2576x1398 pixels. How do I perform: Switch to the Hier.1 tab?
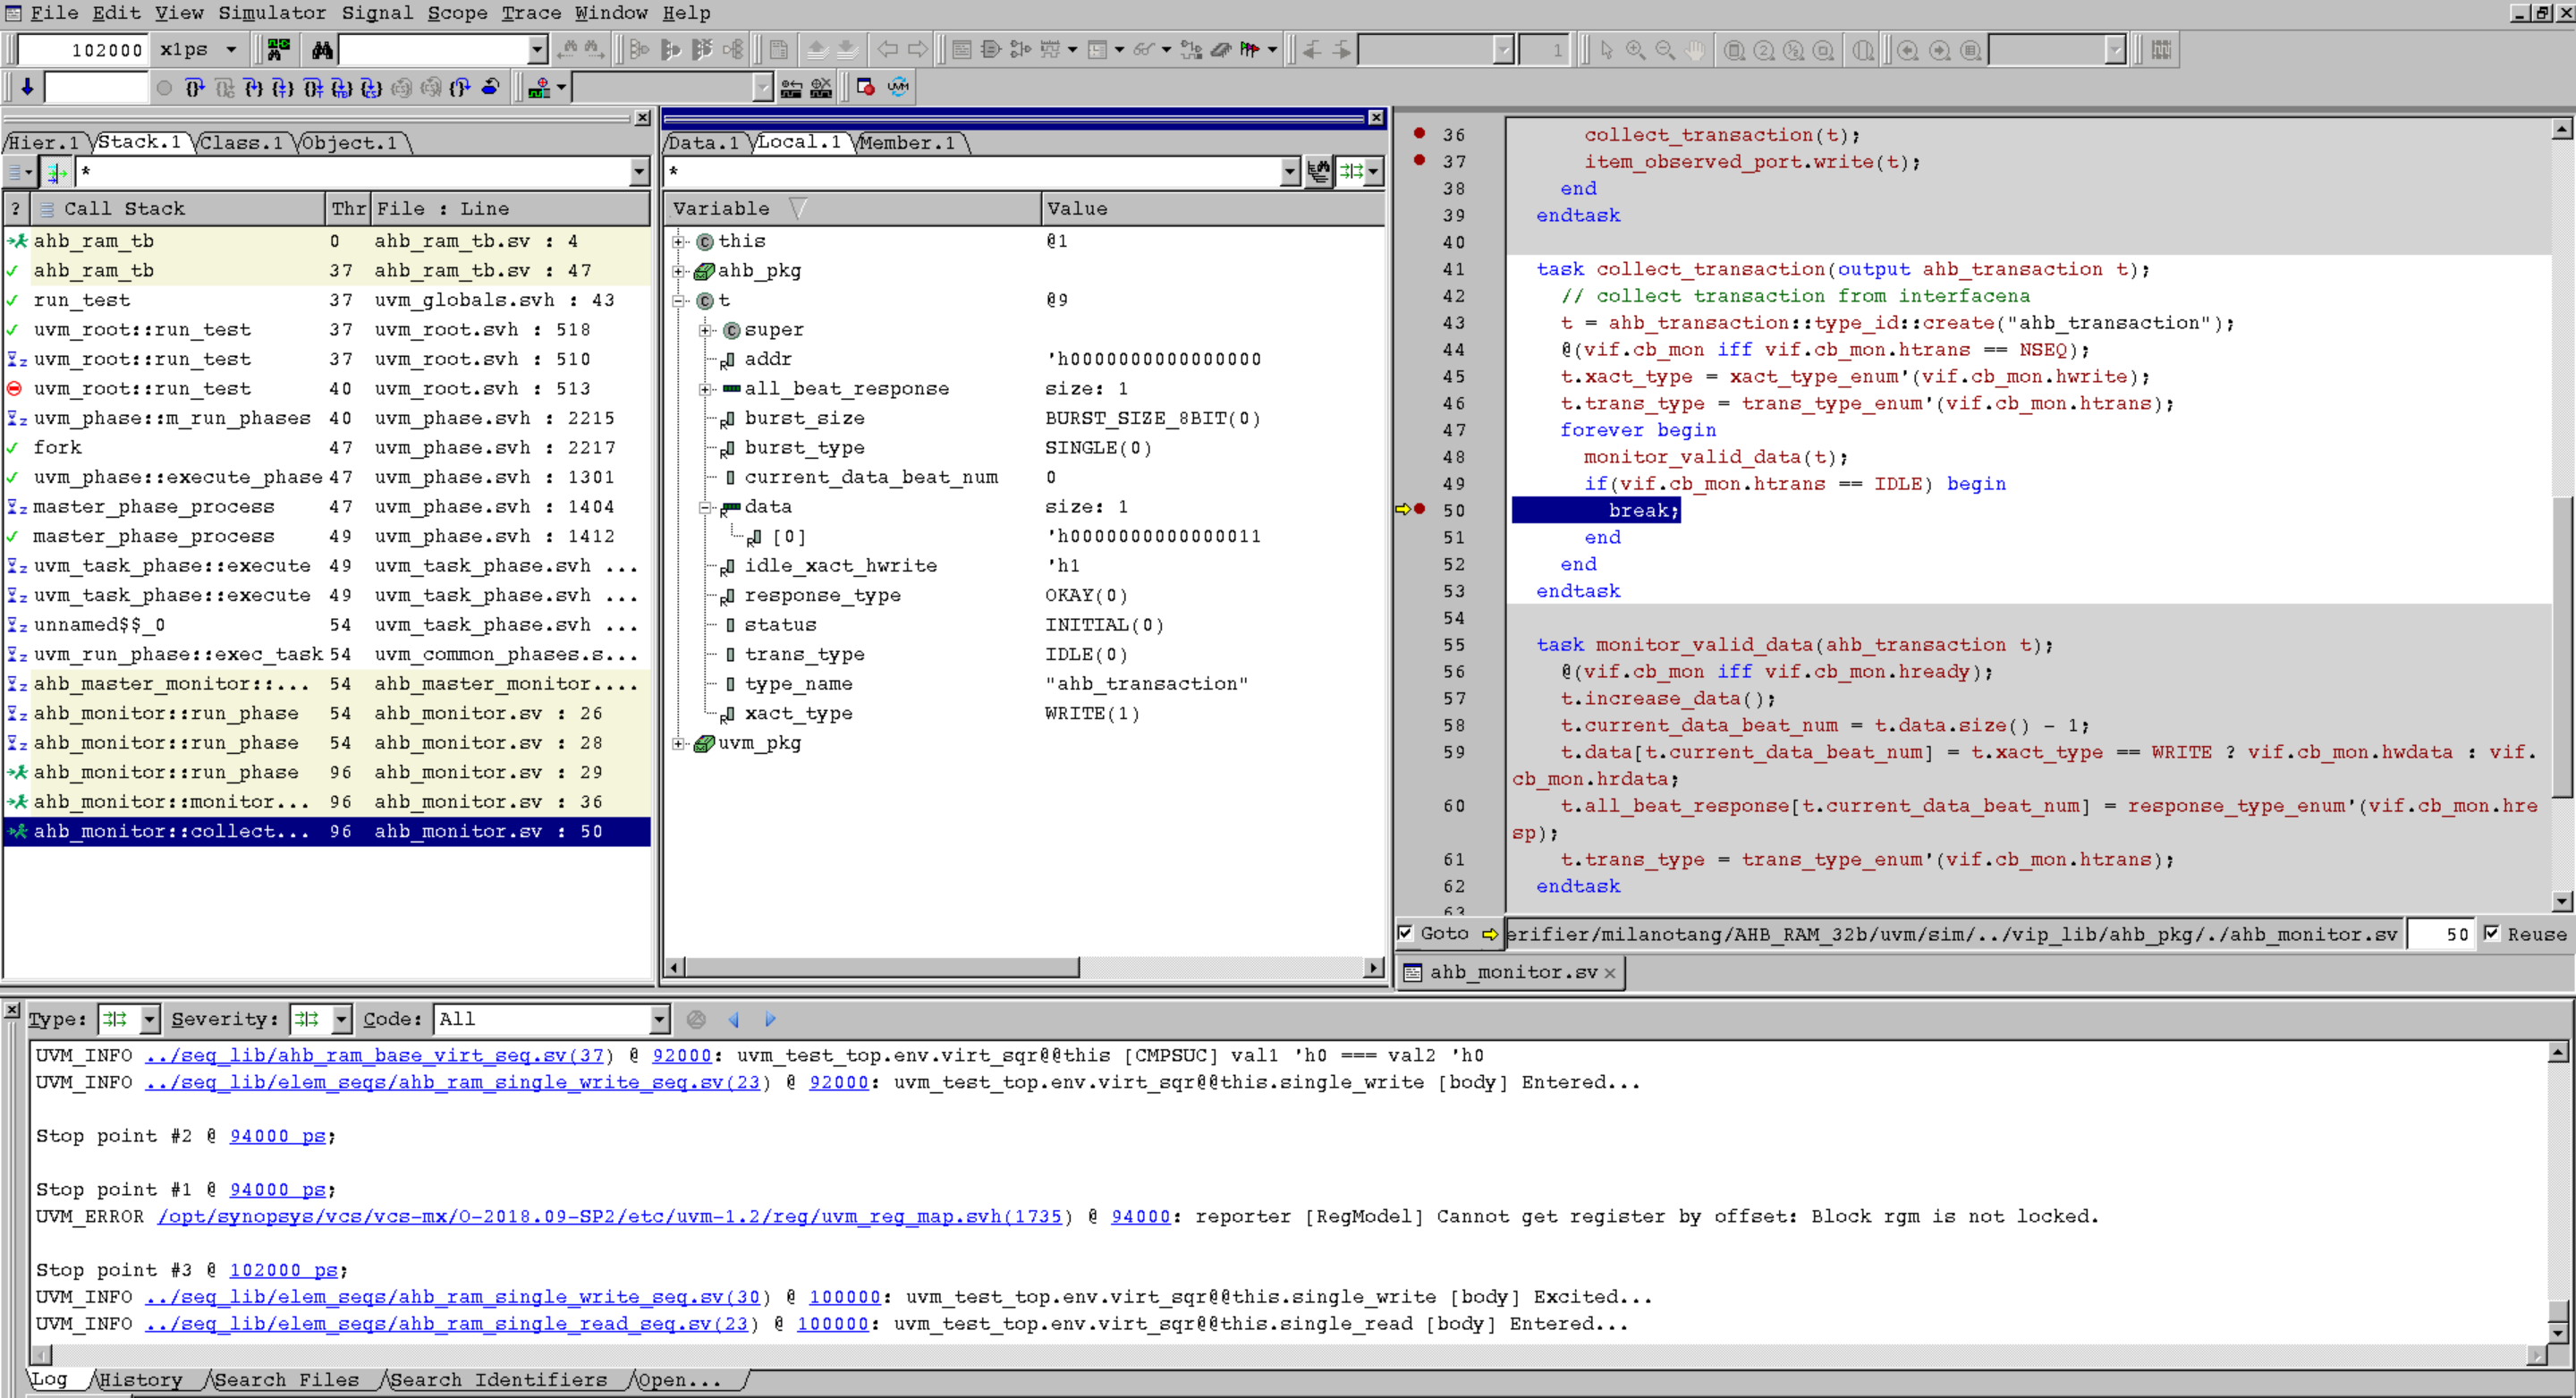[44, 143]
